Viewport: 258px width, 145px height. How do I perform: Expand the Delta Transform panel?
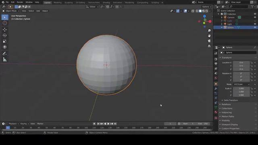[x=231, y=100]
